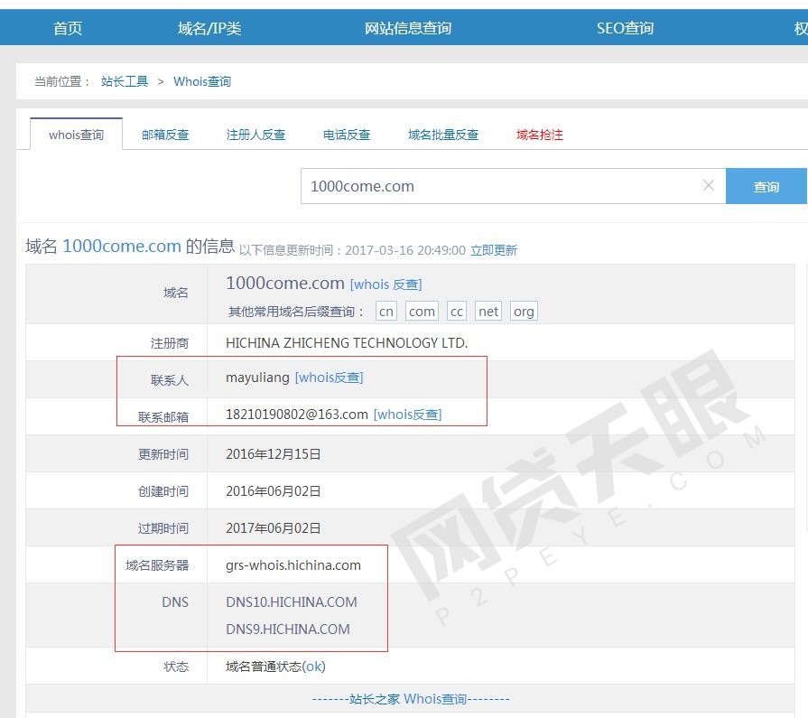Click whois反查 link beside the contact email
Image resolution: width=808 pixels, height=718 pixels.
pos(407,415)
